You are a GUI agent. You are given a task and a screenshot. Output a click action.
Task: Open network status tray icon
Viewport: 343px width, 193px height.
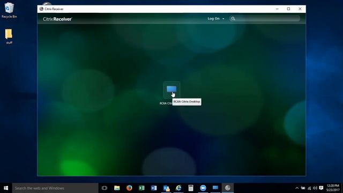pos(309,188)
